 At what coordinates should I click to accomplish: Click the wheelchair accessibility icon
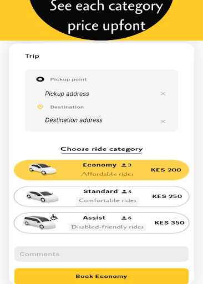[x=54, y=217]
